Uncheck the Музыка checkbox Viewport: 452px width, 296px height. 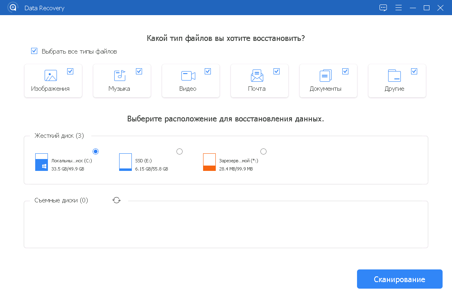pos(139,71)
